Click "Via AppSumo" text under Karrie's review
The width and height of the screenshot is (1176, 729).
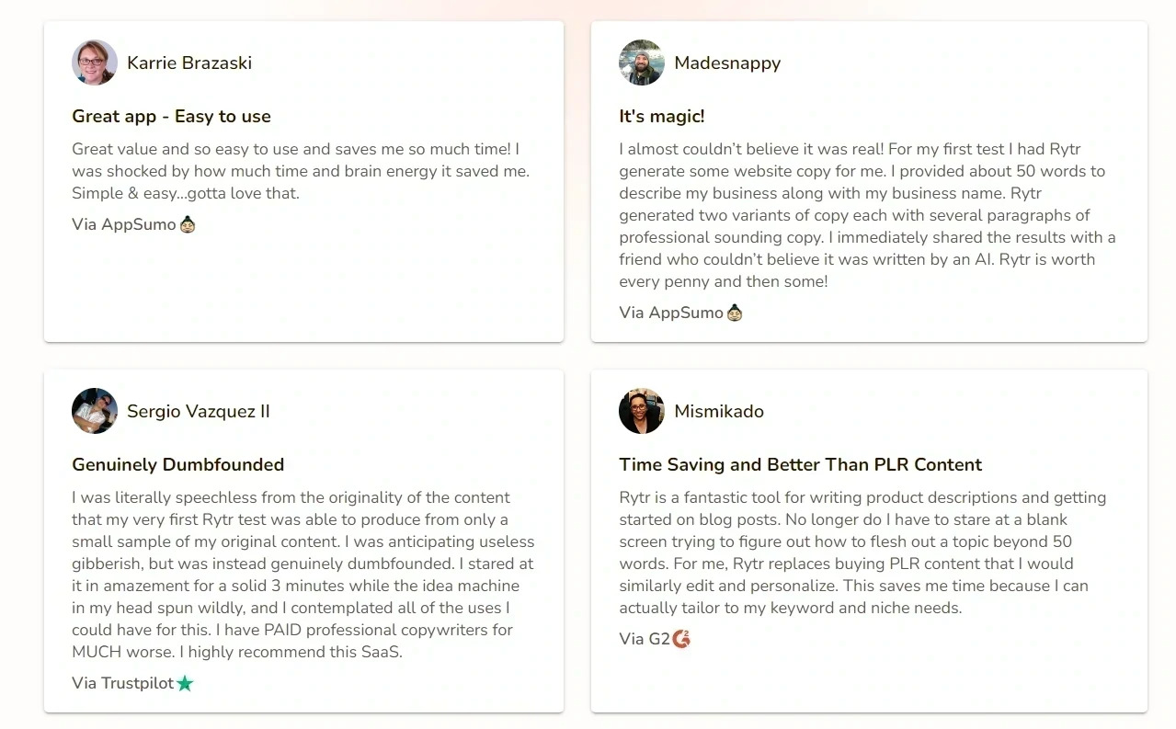[123, 224]
